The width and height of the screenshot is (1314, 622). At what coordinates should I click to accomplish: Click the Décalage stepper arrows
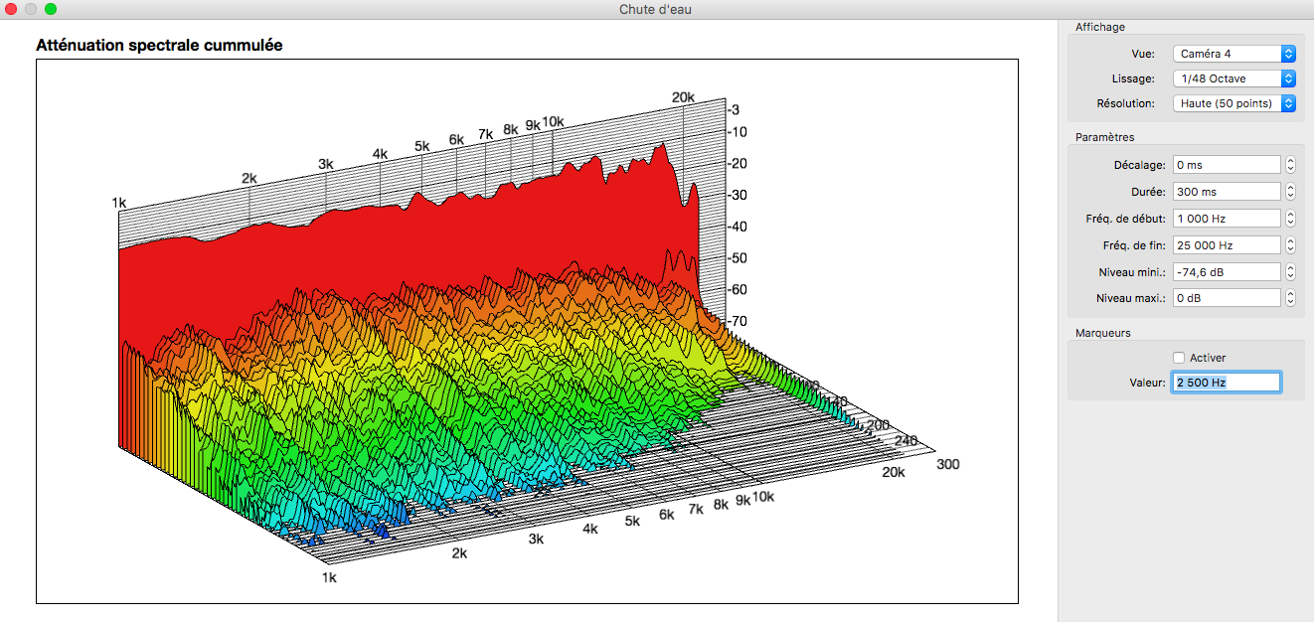(1290, 165)
